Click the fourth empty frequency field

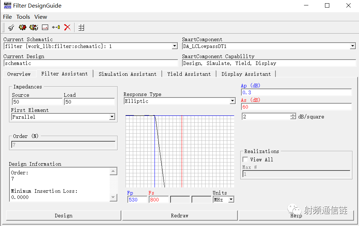(201, 200)
